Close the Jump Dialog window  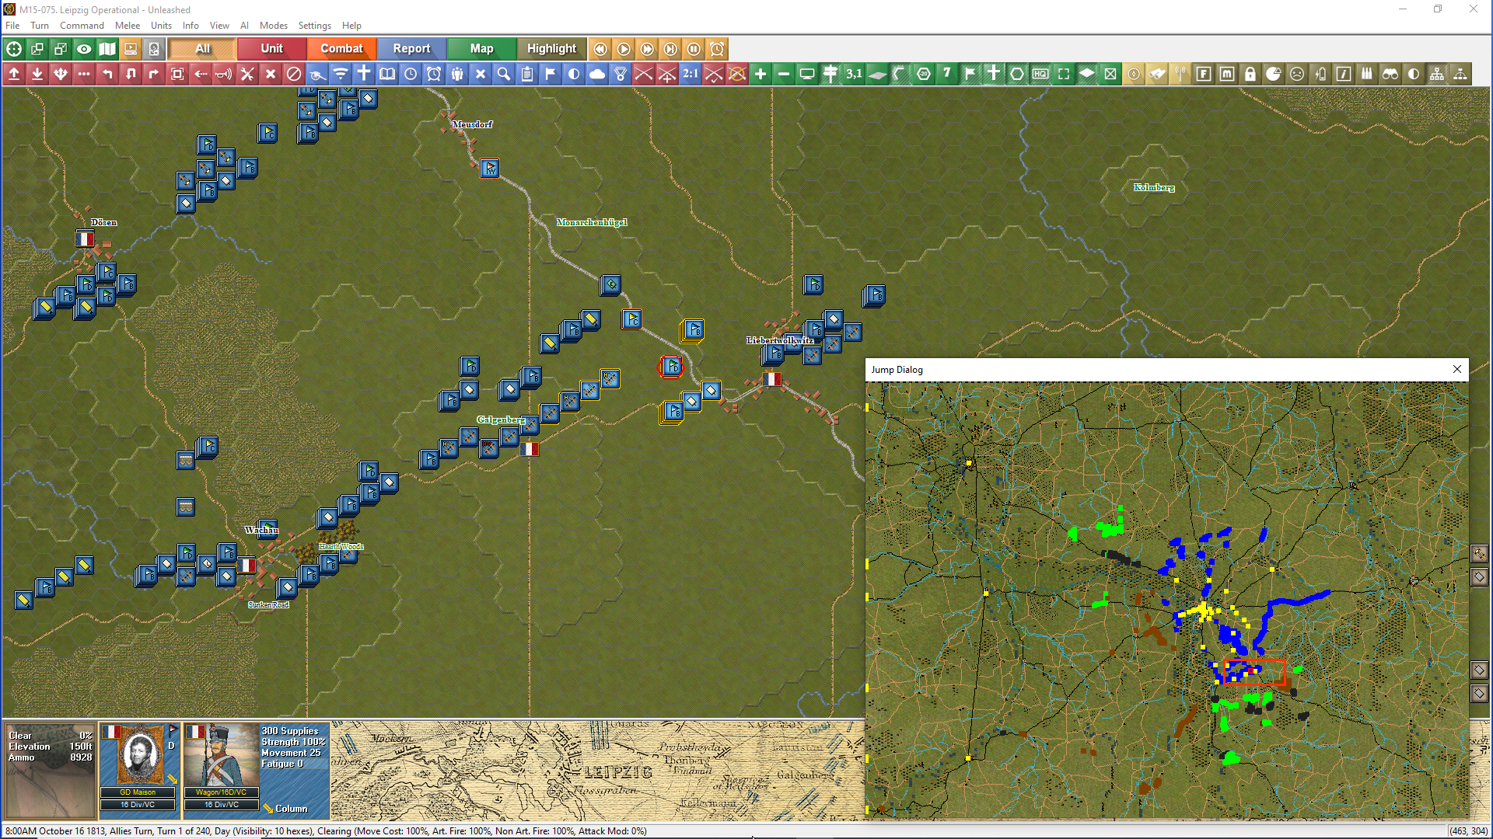tap(1457, 370)
